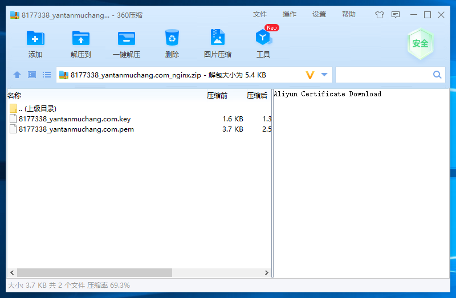
Task: Open the skin (shirt) icon in the title bar
Action: coord(379,15)
